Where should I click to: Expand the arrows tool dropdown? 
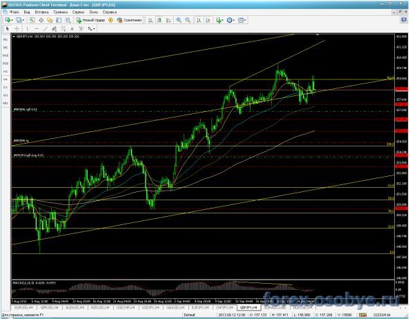91,29
